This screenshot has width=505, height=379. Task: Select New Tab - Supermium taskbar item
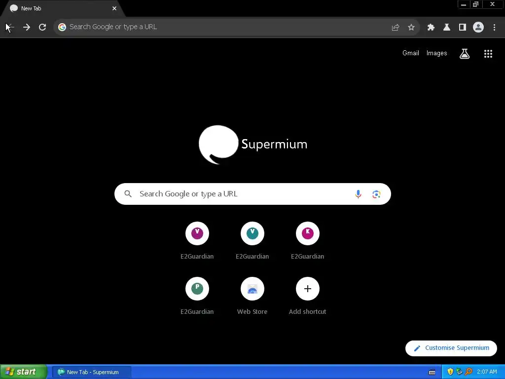tap(92, 372)
